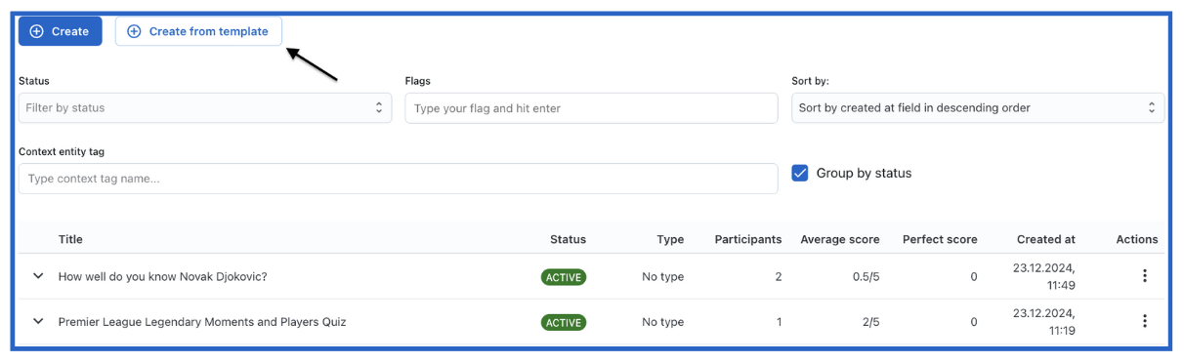Expand the Premier League quiz row
The width and height of the screenshot is (1184, 363).
[x=38, y=321]
